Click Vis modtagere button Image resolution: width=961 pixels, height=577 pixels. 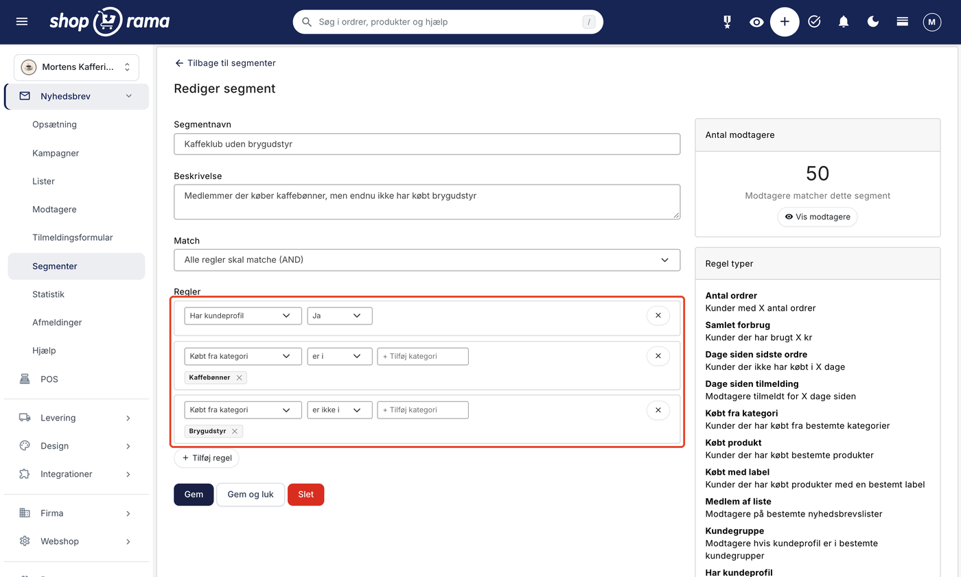click(x=818, y=217)
